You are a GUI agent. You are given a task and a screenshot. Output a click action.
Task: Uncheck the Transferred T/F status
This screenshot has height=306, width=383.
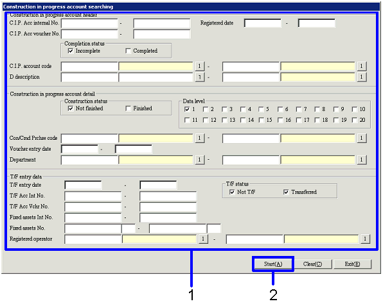[286, 192]
